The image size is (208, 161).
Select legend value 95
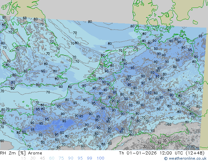pyautogui.click(x=80, y=158)
